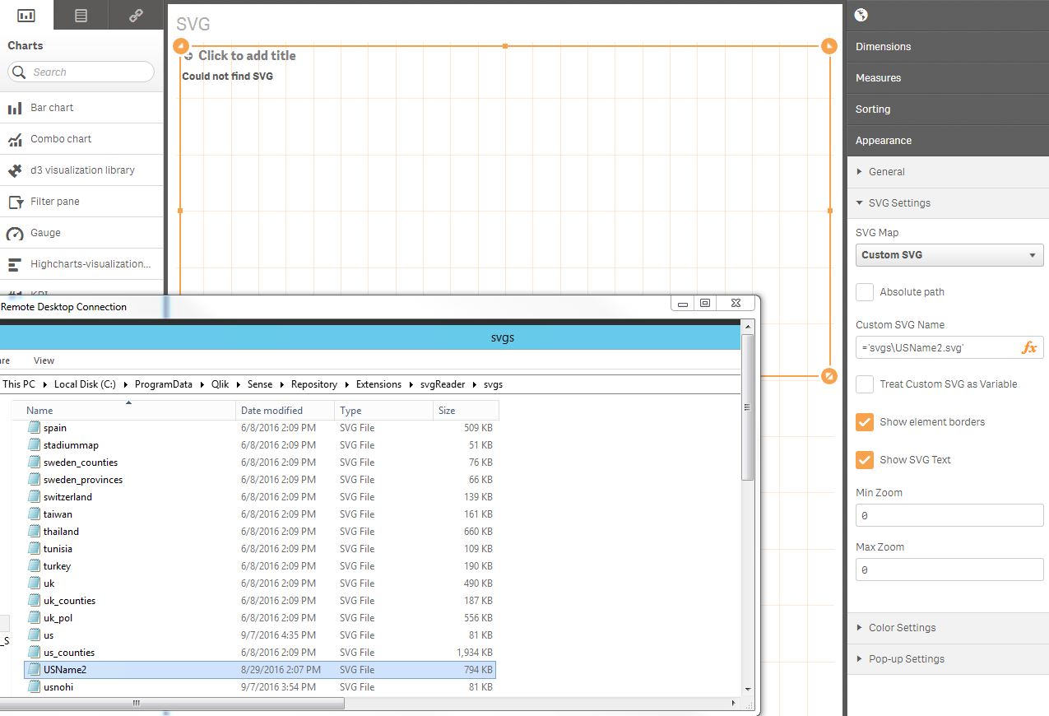Viewport: 1049px width, 716px height.
Task: Switch to the Sorting section
Action: [x=872, y=109]
